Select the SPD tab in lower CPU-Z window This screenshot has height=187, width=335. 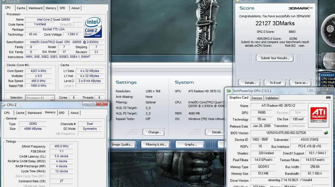(x=62, y=113)
